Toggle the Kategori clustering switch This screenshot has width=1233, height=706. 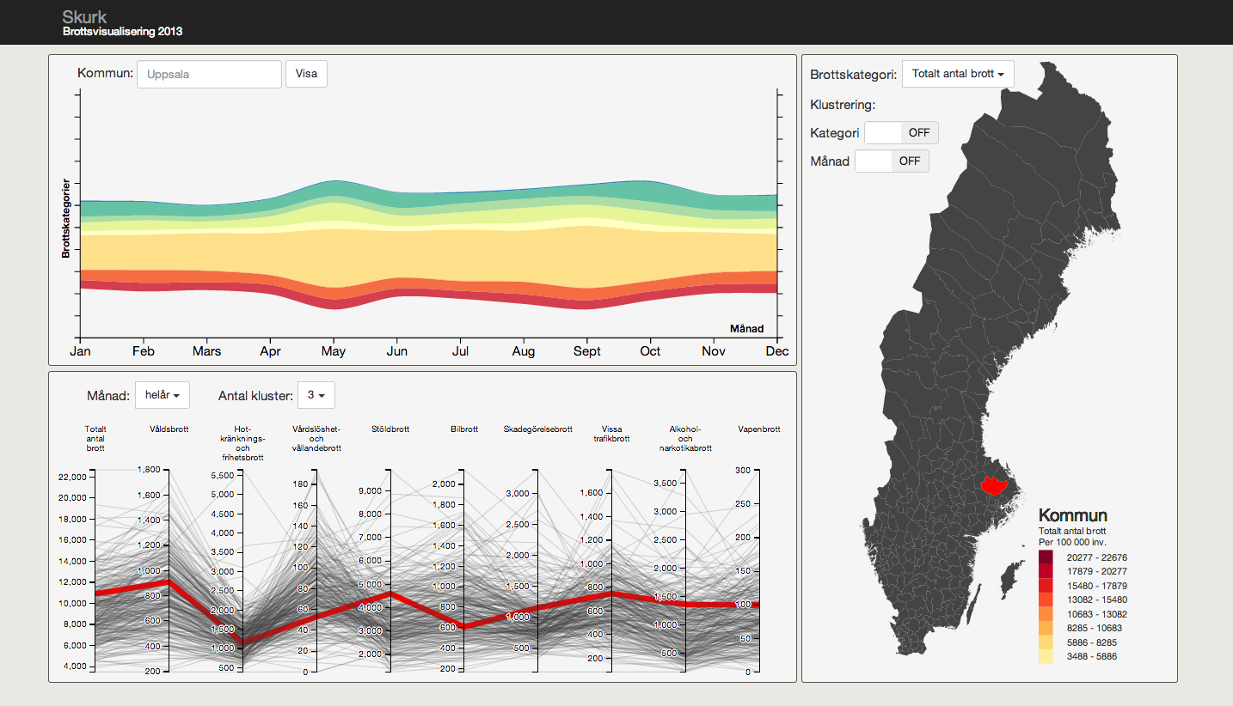(901, 133)
